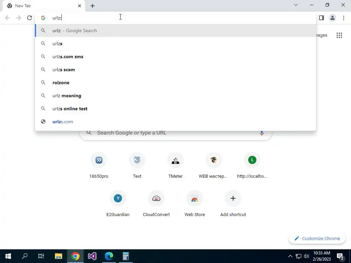
Task: Select the 'urlzs' suggestion
Action: pos(175,43)
